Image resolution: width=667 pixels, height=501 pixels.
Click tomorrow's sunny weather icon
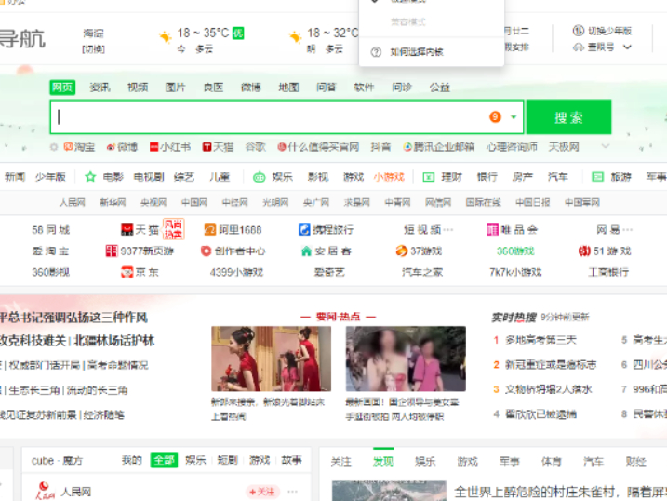pos(295,37)
